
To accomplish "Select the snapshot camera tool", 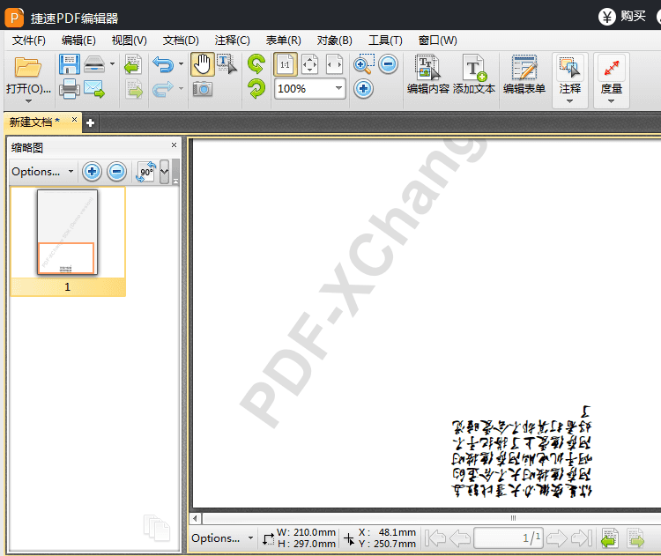I will coord(203,89).
